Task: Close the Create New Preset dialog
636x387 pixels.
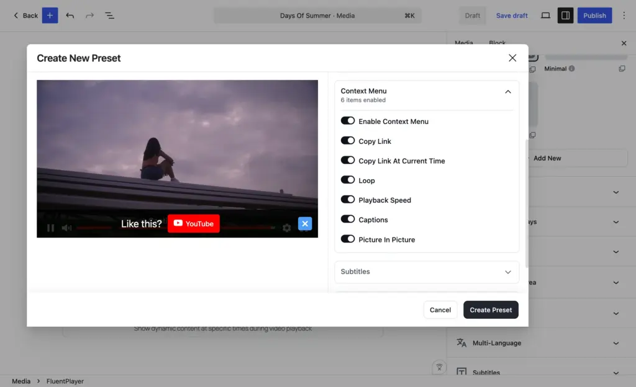Action: coord(512,58)
